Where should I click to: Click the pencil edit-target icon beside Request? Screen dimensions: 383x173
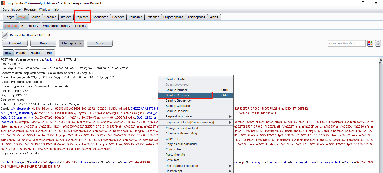click(x=5, y=35)
